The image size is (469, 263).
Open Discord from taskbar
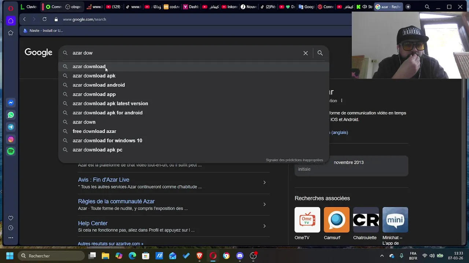(x=240, y=256)
